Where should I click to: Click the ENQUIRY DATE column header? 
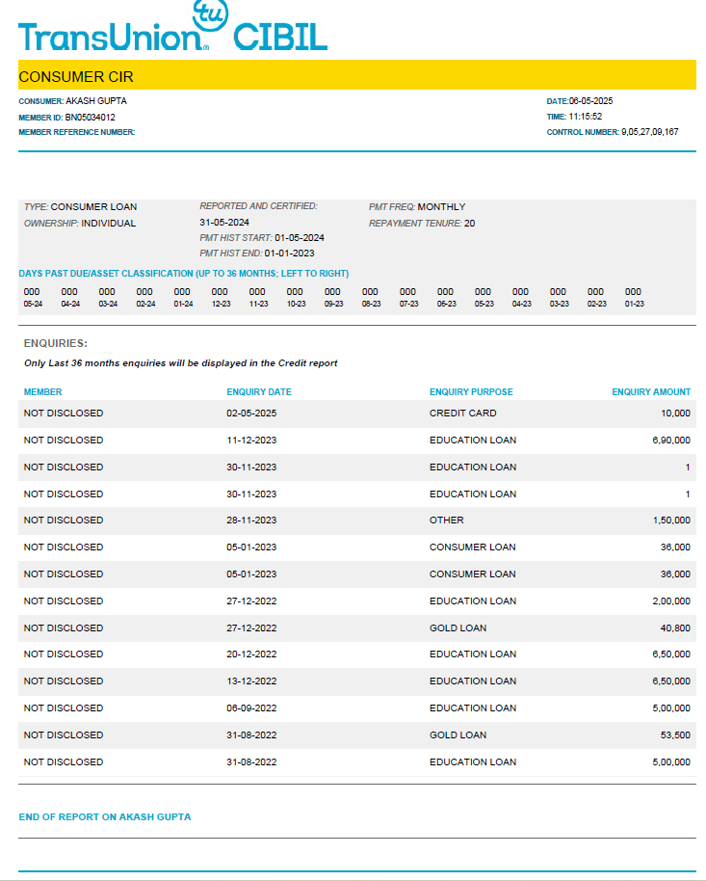tap(258, 392)
